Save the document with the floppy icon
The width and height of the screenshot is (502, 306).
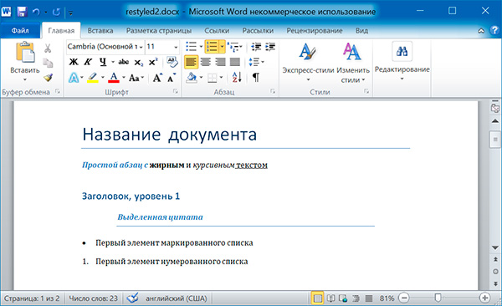[22, 12]
